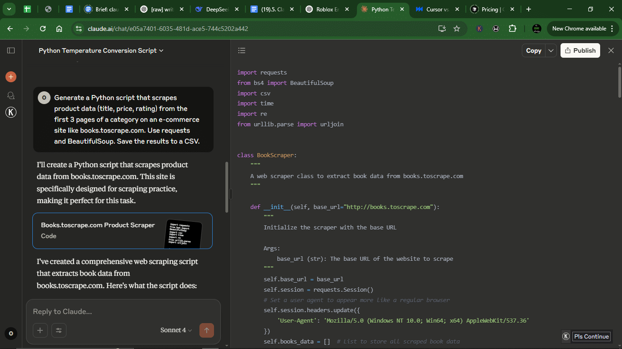Open artifact table of contents list icon

coord(242,50)
